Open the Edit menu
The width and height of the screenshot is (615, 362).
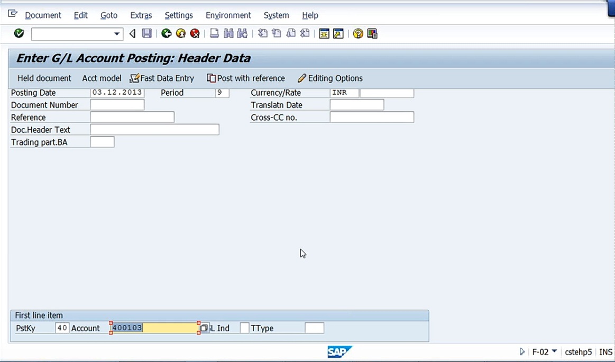[81, 15]
